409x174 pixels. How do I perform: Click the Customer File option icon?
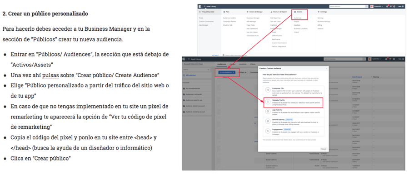coord(267,90)
